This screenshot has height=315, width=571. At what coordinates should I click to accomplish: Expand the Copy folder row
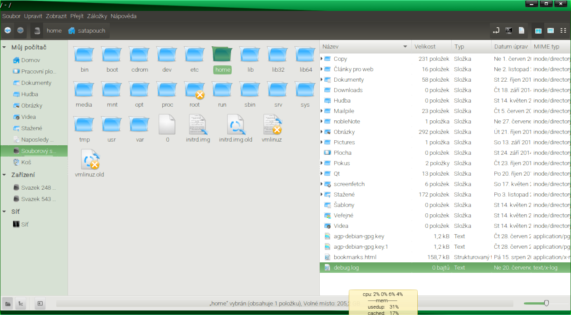point(322,59)
